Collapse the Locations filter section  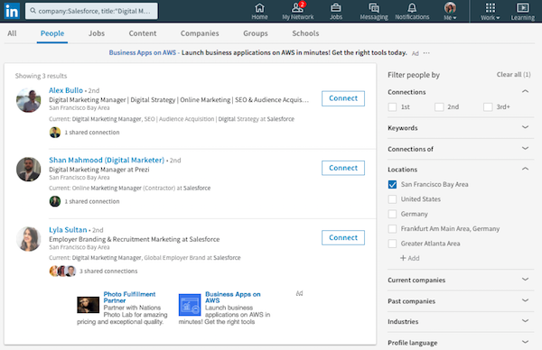pyautogui.click(x=525, y=169)
